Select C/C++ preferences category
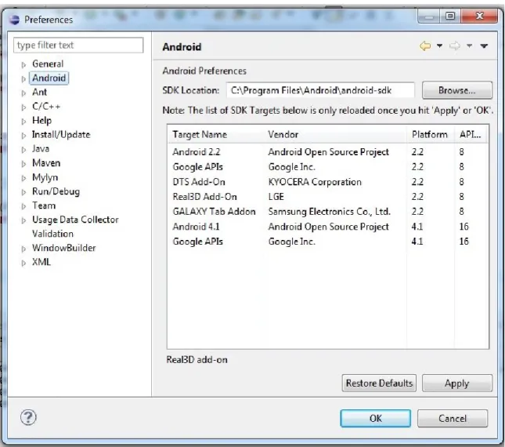Viewport: 505px width, 447px height. (x=46, y=107)
